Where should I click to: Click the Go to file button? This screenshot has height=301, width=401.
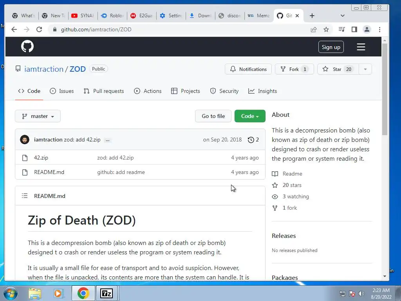coord(213,116)
